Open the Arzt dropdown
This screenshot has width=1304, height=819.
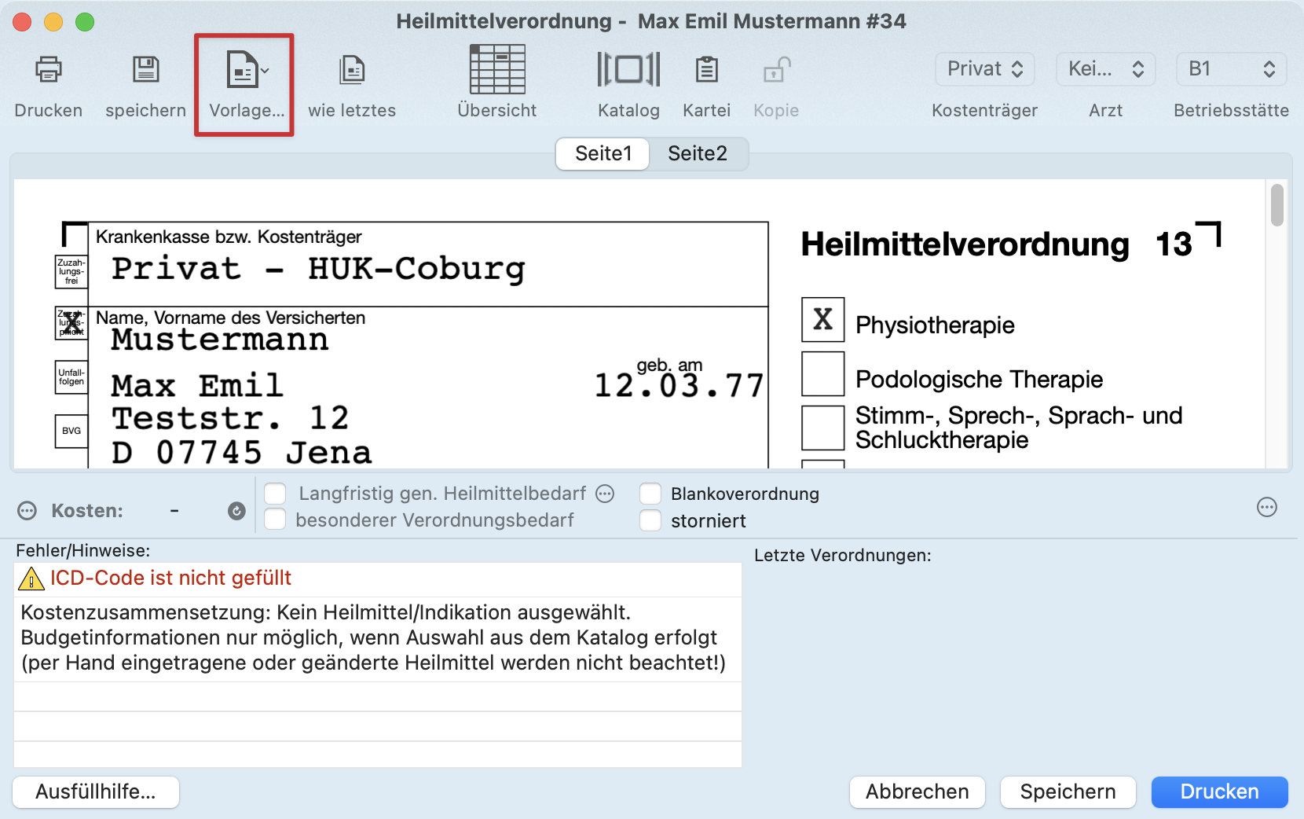pyautogui.click(x=1105, y=69)
